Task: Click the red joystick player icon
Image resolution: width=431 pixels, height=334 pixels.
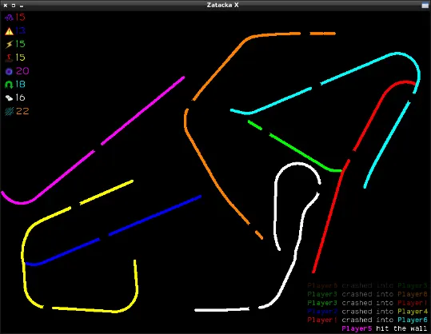Action: (9, 58)
